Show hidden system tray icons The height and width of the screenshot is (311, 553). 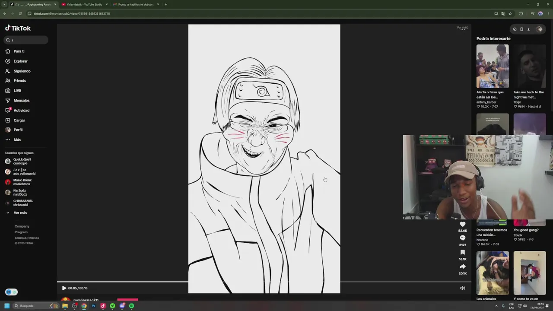[x=496, y=306]
